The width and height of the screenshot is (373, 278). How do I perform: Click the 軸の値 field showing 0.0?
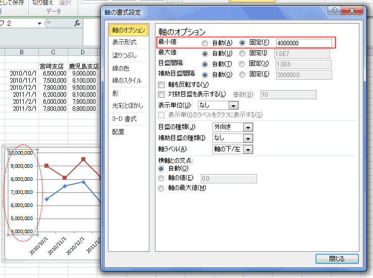[x=229, y=179]
